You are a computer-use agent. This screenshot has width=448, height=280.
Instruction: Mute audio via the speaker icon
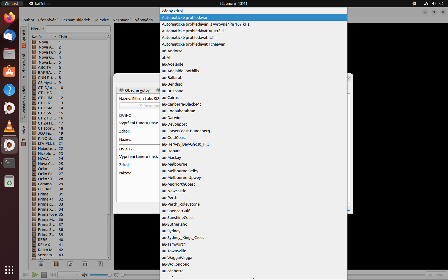pyautogui.click(x=85, y=275)
